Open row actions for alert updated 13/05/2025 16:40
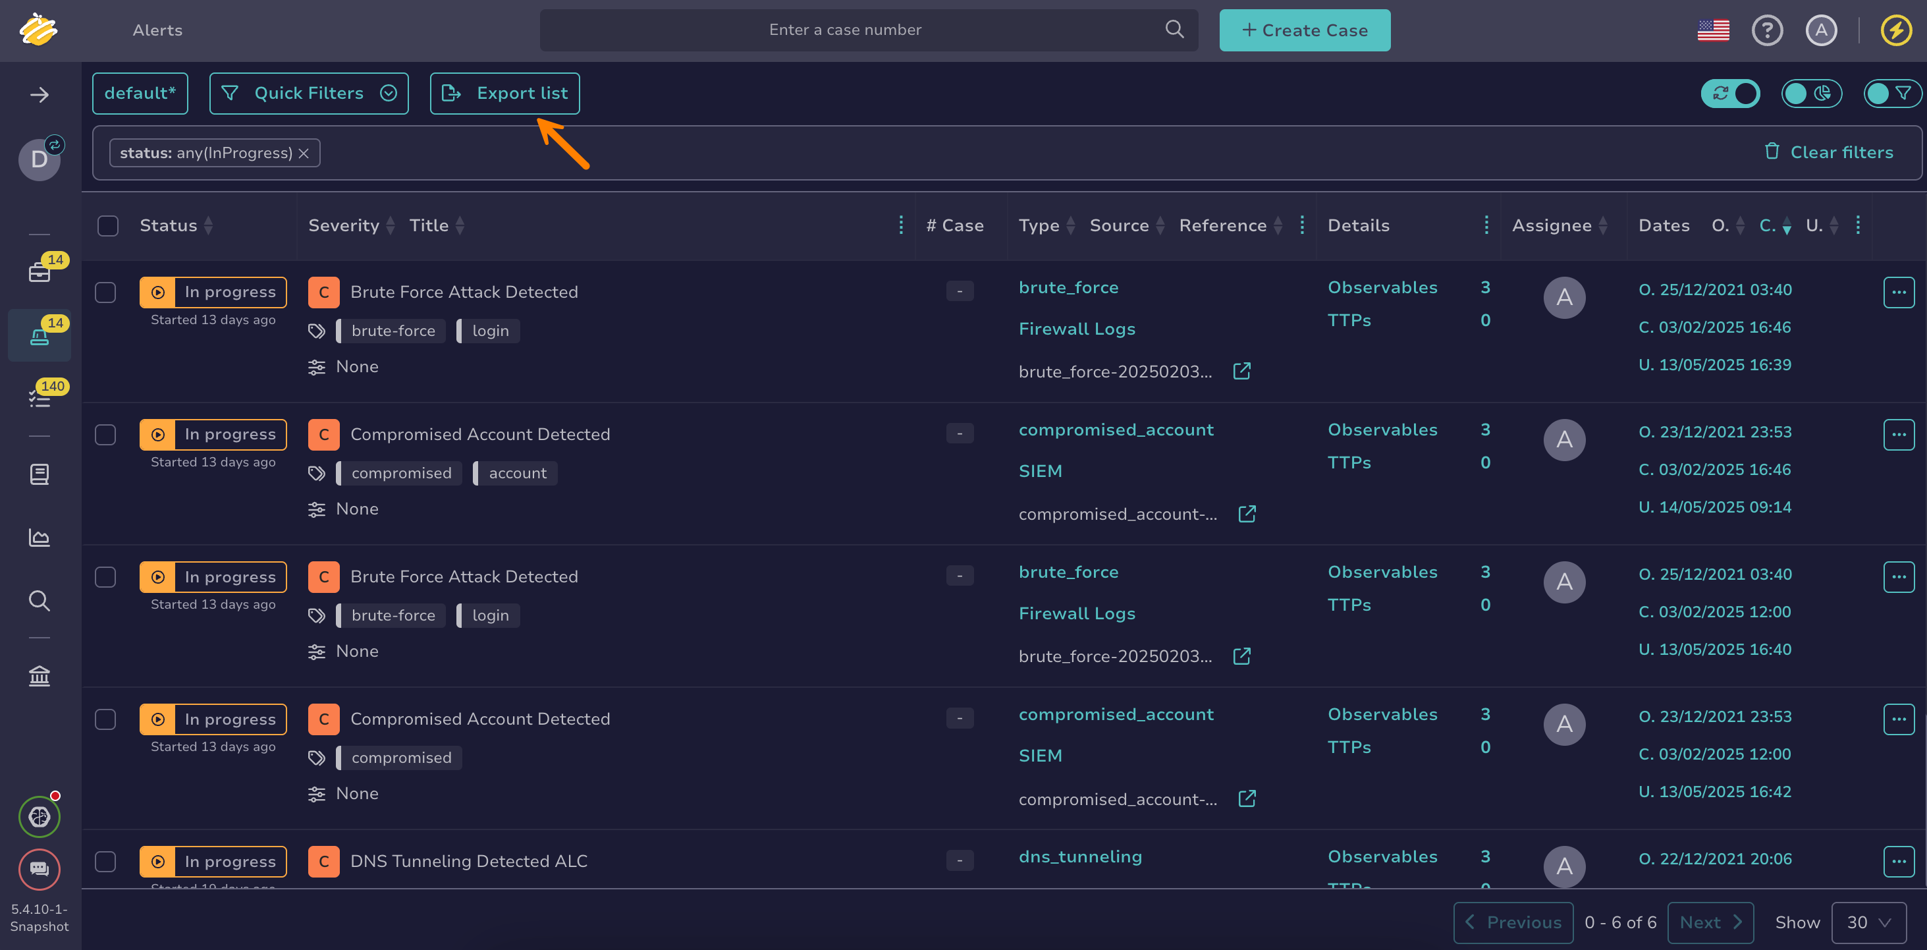The image size is (1927, 950). [1899, 576]
